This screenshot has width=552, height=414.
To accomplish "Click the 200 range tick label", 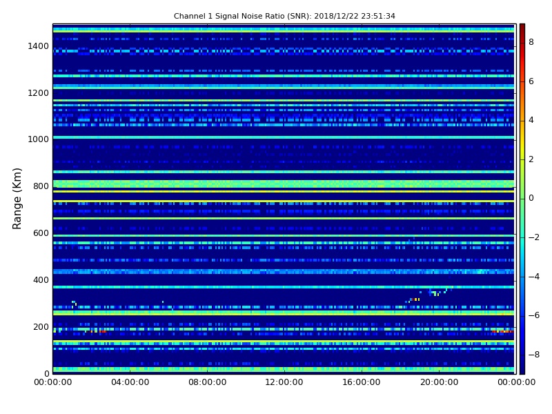I will point(41,326).
